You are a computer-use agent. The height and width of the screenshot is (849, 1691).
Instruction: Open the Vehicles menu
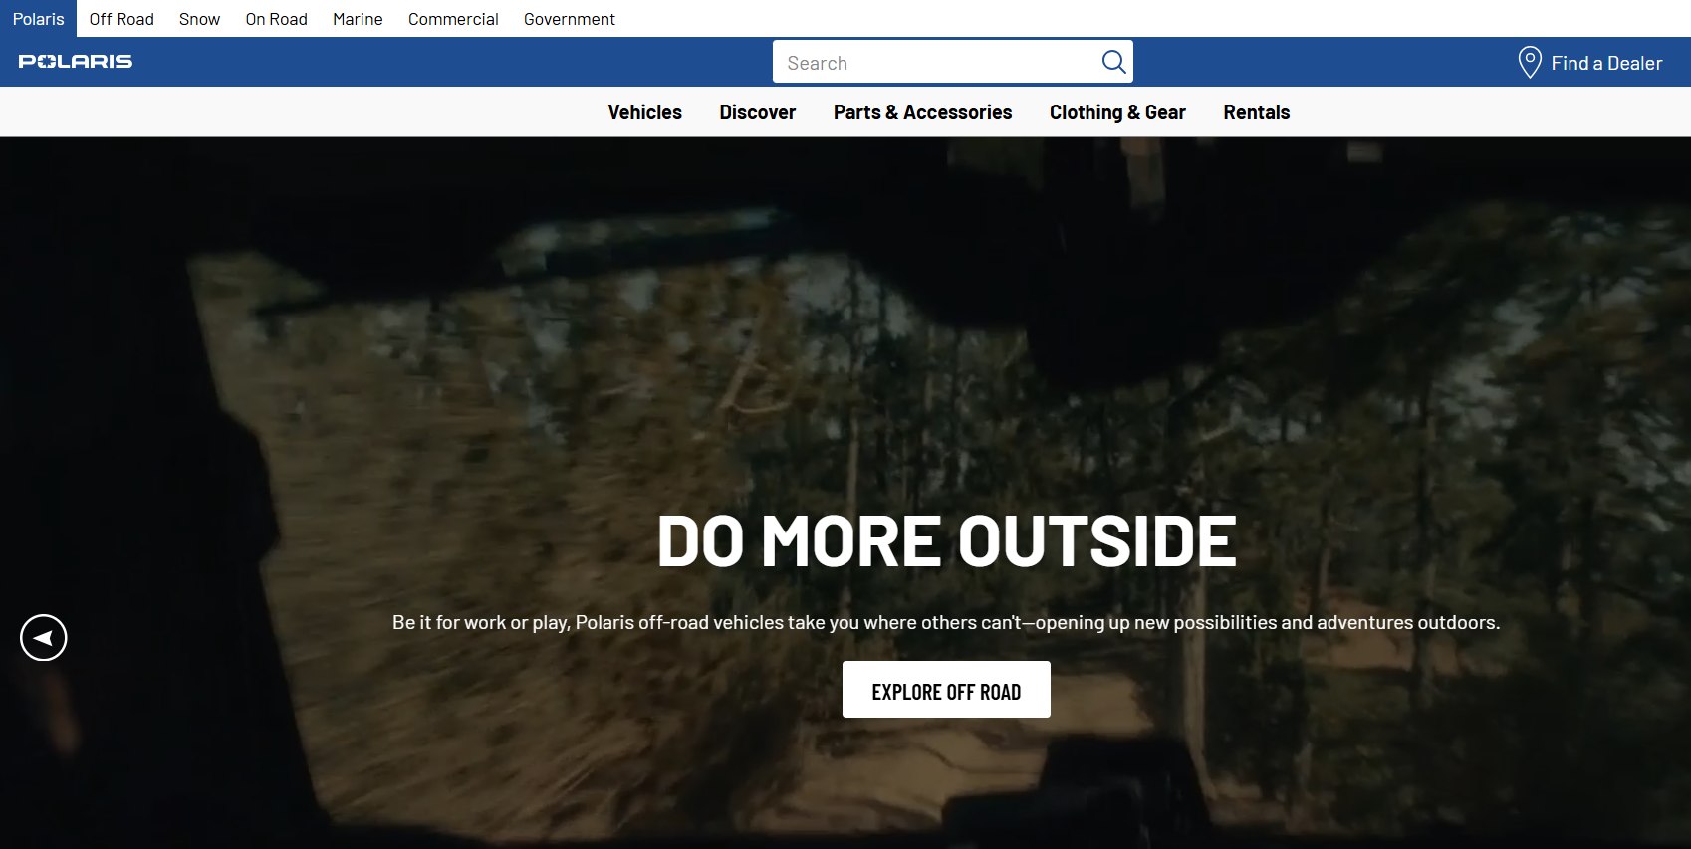pos(644,112)
